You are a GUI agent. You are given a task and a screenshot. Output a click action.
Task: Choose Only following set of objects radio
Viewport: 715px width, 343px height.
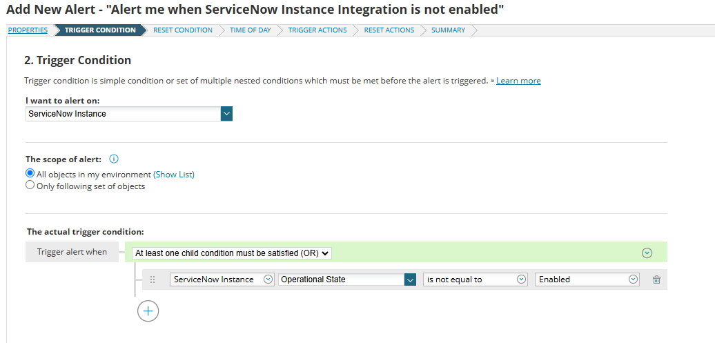(x=30, y=186)
